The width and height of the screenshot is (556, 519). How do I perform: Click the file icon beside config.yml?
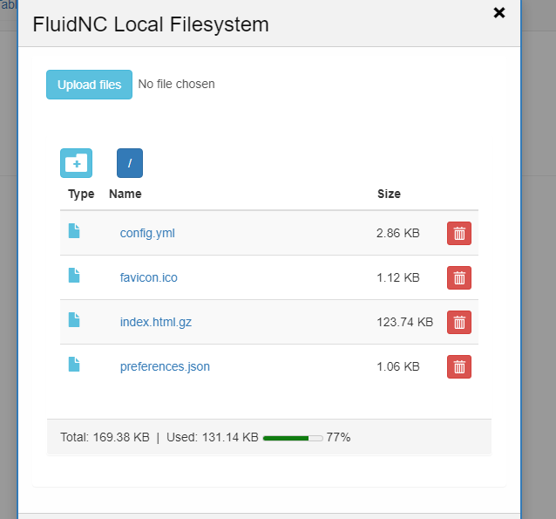[x=74, y=231]
